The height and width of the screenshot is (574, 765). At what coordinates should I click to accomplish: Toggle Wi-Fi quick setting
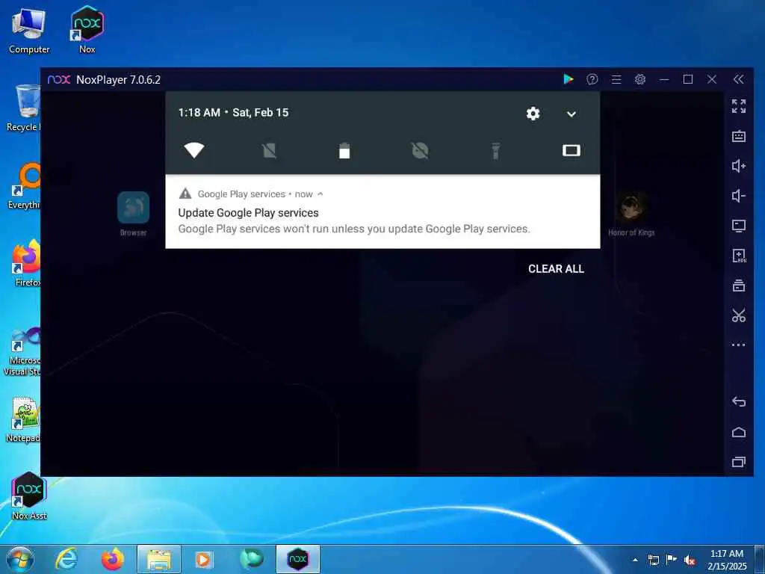pos(194,150)
